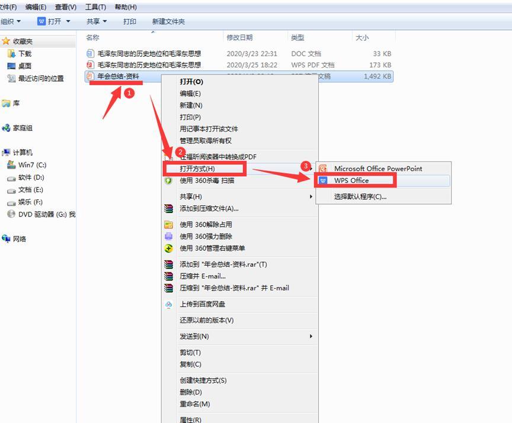512x423 pixels.
Task: Click the shredder icon beside 使用 360强力删除
Action: pos(168,236)
